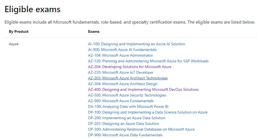The height and width of the screenshot is (139, 258).
Task: Open AZ-500 Microsoft Azure Security Technologies
Action: tap(127, 95)
